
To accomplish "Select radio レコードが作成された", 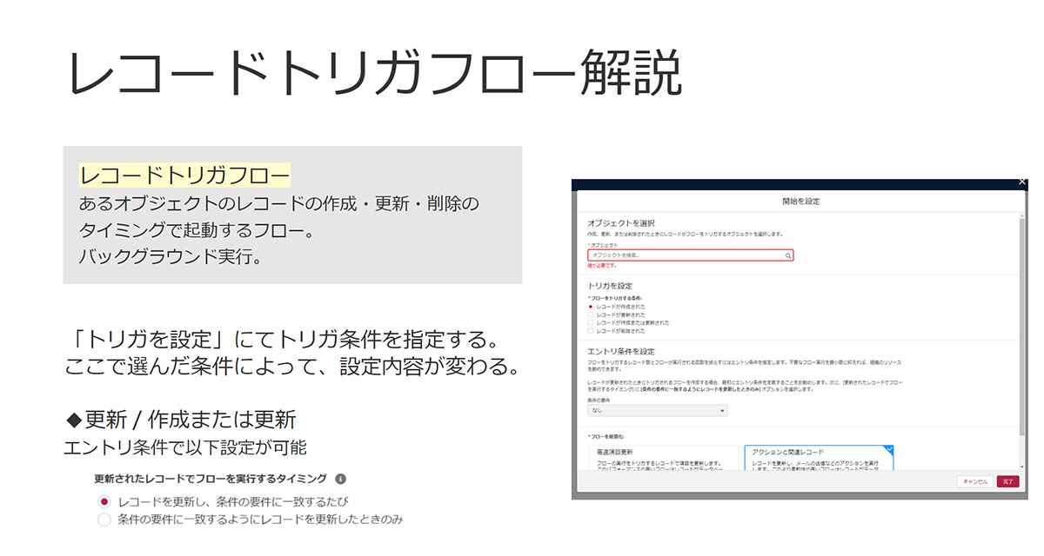I will pyautogui.click(x=591, y=307).
